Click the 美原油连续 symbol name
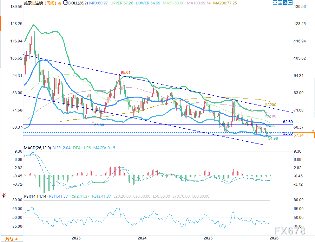Image resolution: width=315 pixels, height=242 pixels. [33, 3]
